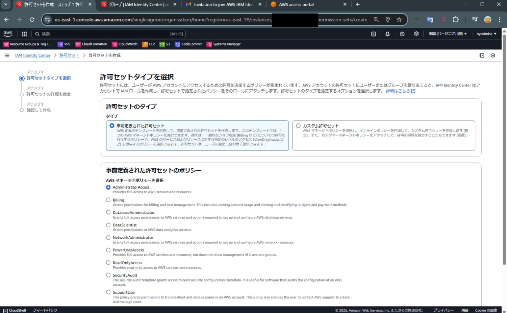Select the Billing policy radio
This screenshot has width=507, height=313.
coord(108,200)
